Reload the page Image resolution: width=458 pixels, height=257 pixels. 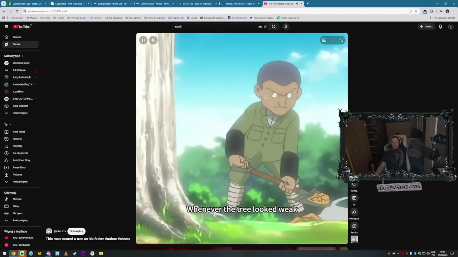[x=17, y=11]
